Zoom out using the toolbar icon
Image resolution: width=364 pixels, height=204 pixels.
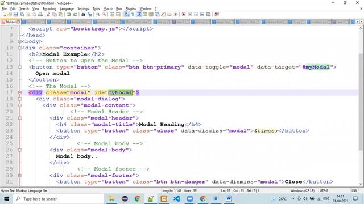104,14
